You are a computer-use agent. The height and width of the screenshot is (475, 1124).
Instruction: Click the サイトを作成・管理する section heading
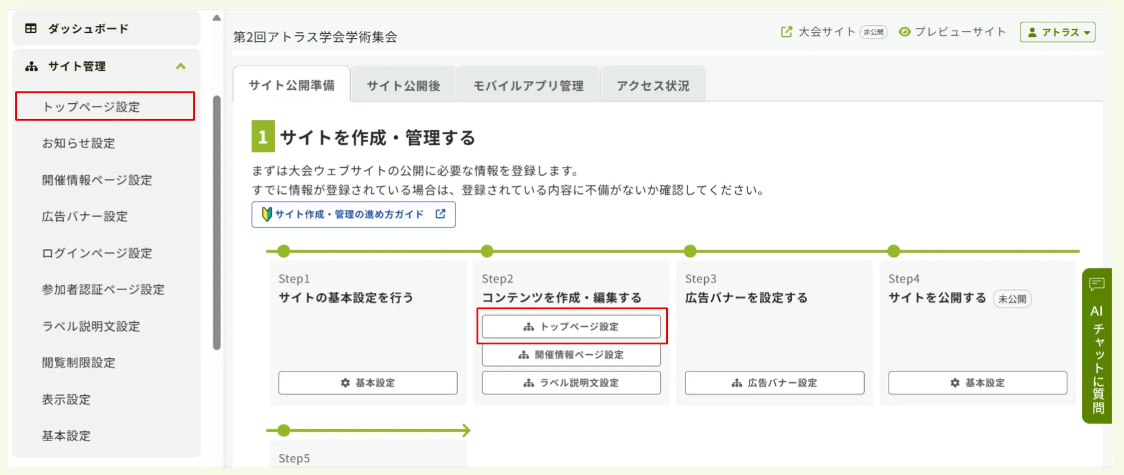point(378,138)
